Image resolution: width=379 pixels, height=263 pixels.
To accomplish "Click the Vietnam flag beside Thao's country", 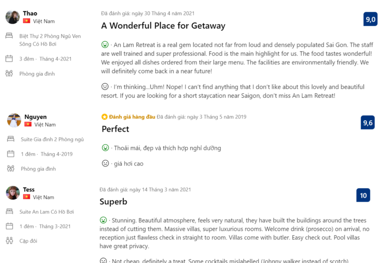I will (x=27, y=21).
